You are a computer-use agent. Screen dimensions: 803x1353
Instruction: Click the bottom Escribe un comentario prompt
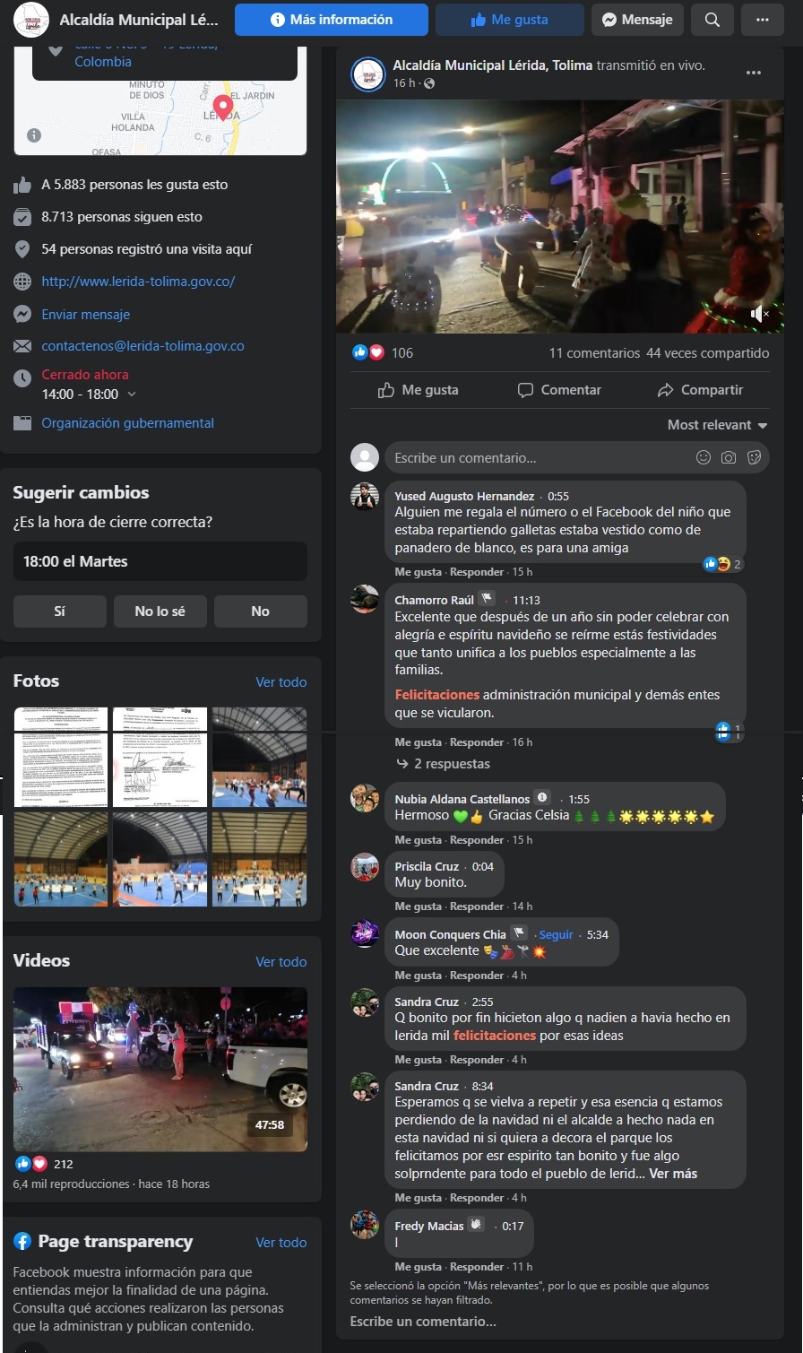423,1322
